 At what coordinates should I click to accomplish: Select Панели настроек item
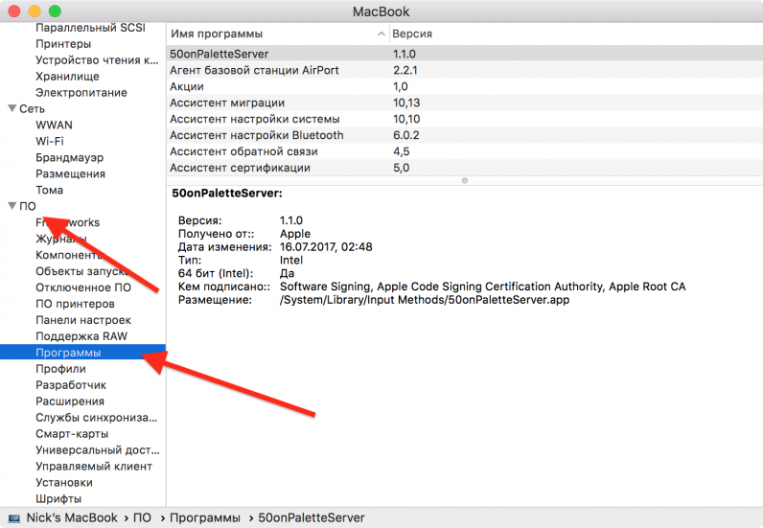(x=83, y=320)
